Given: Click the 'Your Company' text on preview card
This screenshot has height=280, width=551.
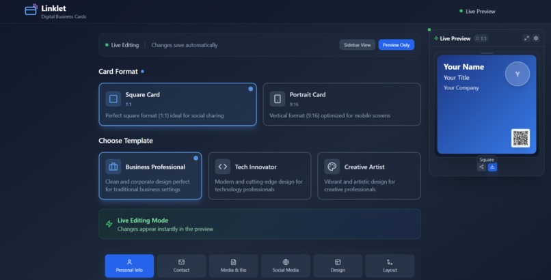Looking at the screenshot, I should click(461, 87).
